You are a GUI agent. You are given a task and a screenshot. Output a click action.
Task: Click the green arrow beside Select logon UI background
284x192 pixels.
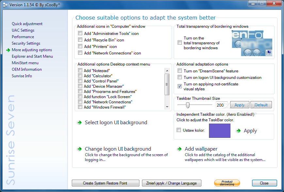(x=80, y=123)
